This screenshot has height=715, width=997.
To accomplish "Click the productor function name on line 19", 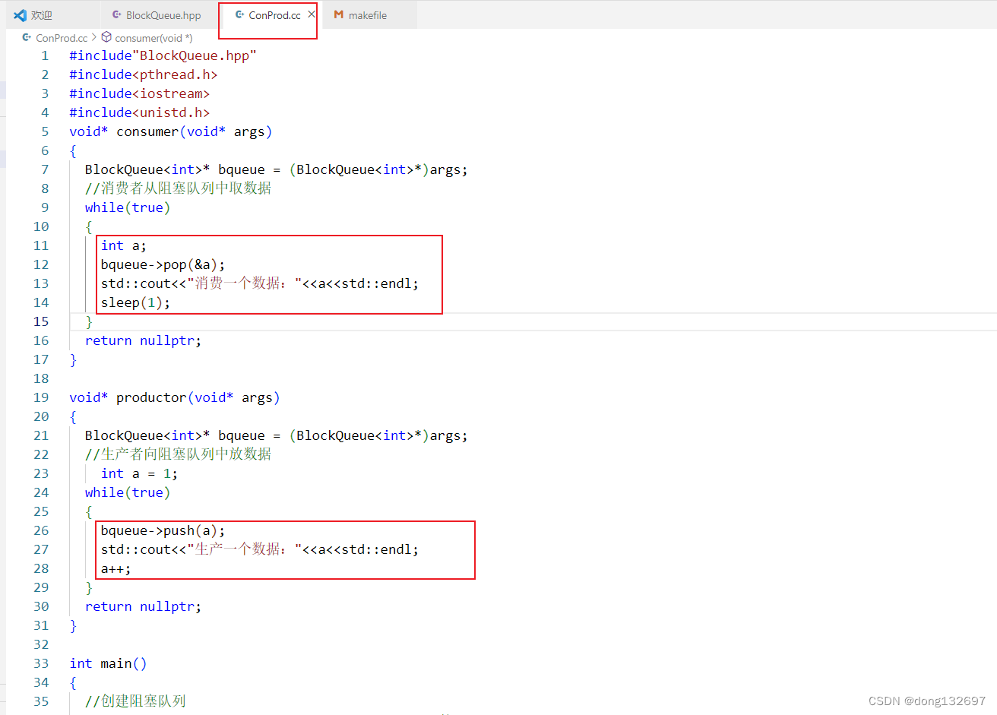I will [151, 397].
